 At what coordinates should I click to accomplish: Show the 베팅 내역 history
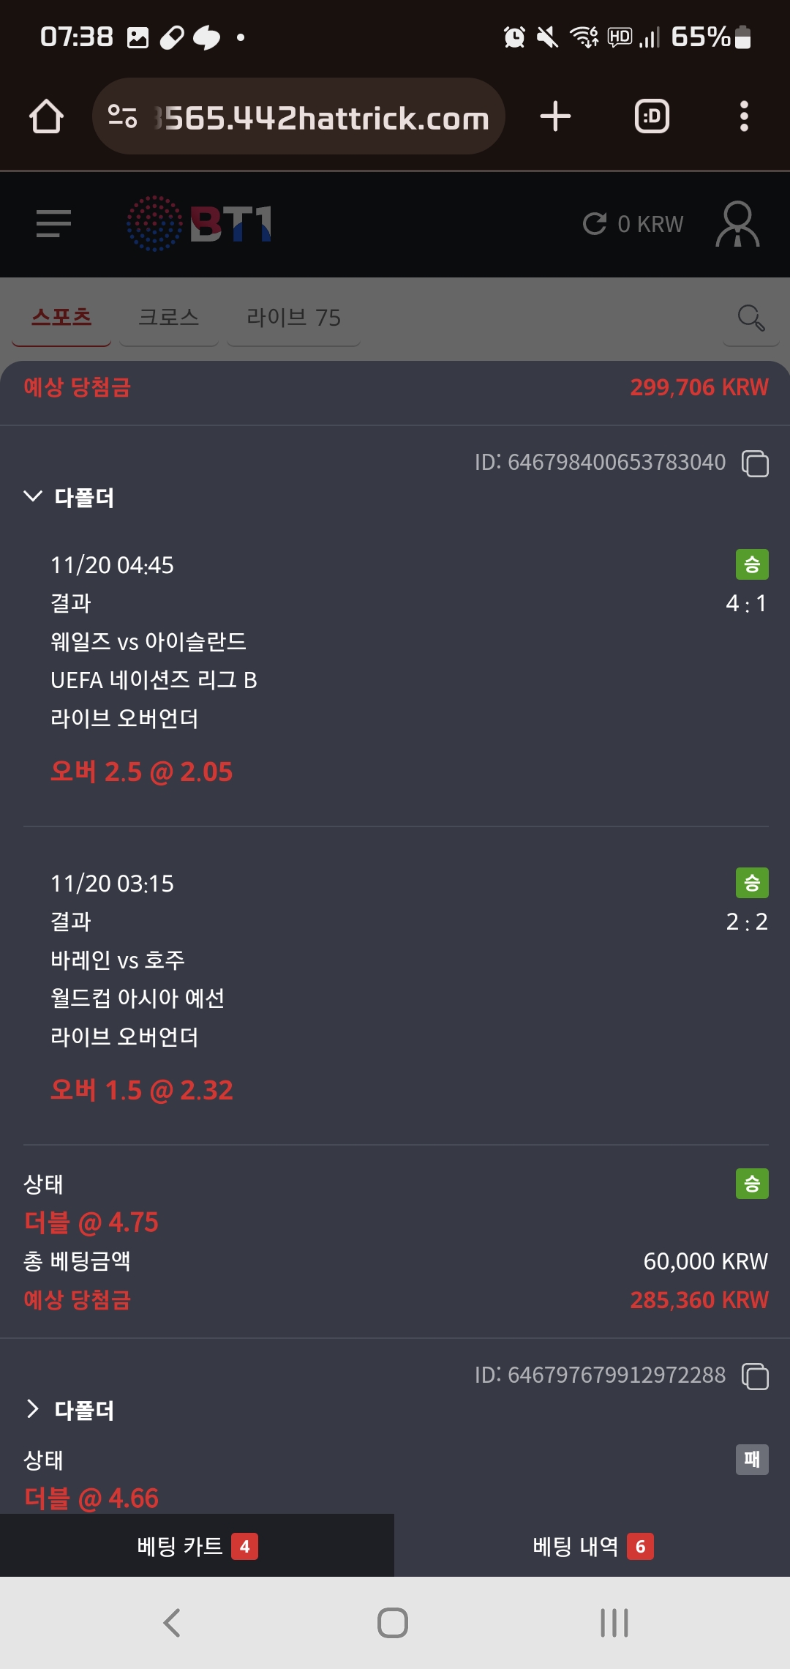point(592,1546)
